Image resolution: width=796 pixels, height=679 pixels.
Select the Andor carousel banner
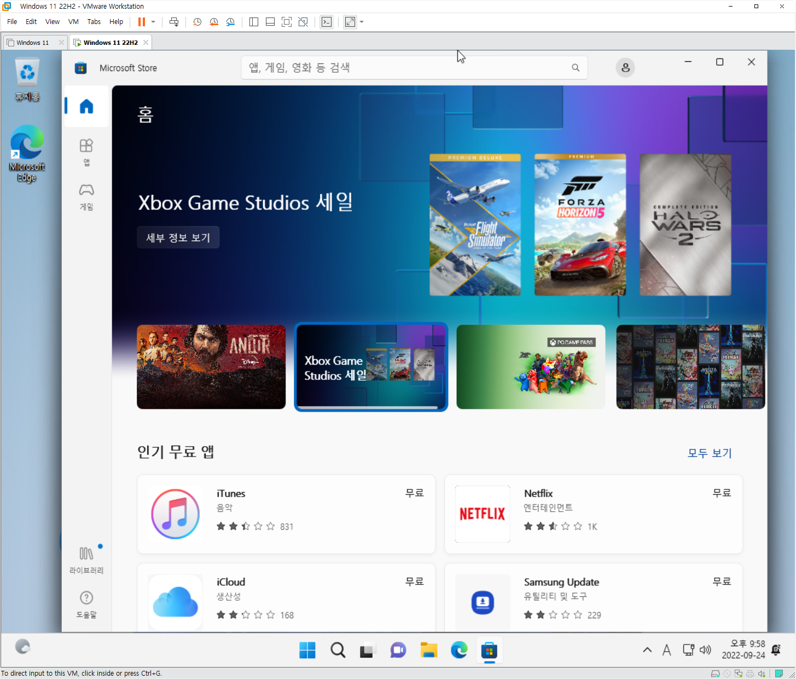211,367
